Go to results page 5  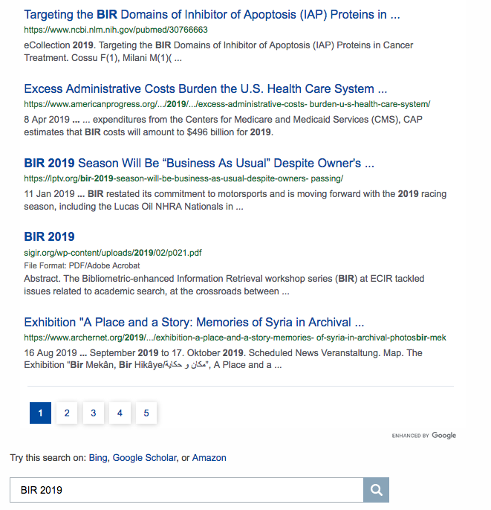pyautogui.click(x=146, y=413)
